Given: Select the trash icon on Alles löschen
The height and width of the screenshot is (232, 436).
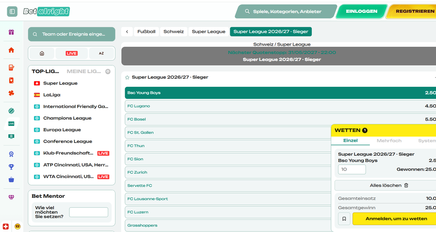Looking at the screenshot, I should (x=406, y=185).
